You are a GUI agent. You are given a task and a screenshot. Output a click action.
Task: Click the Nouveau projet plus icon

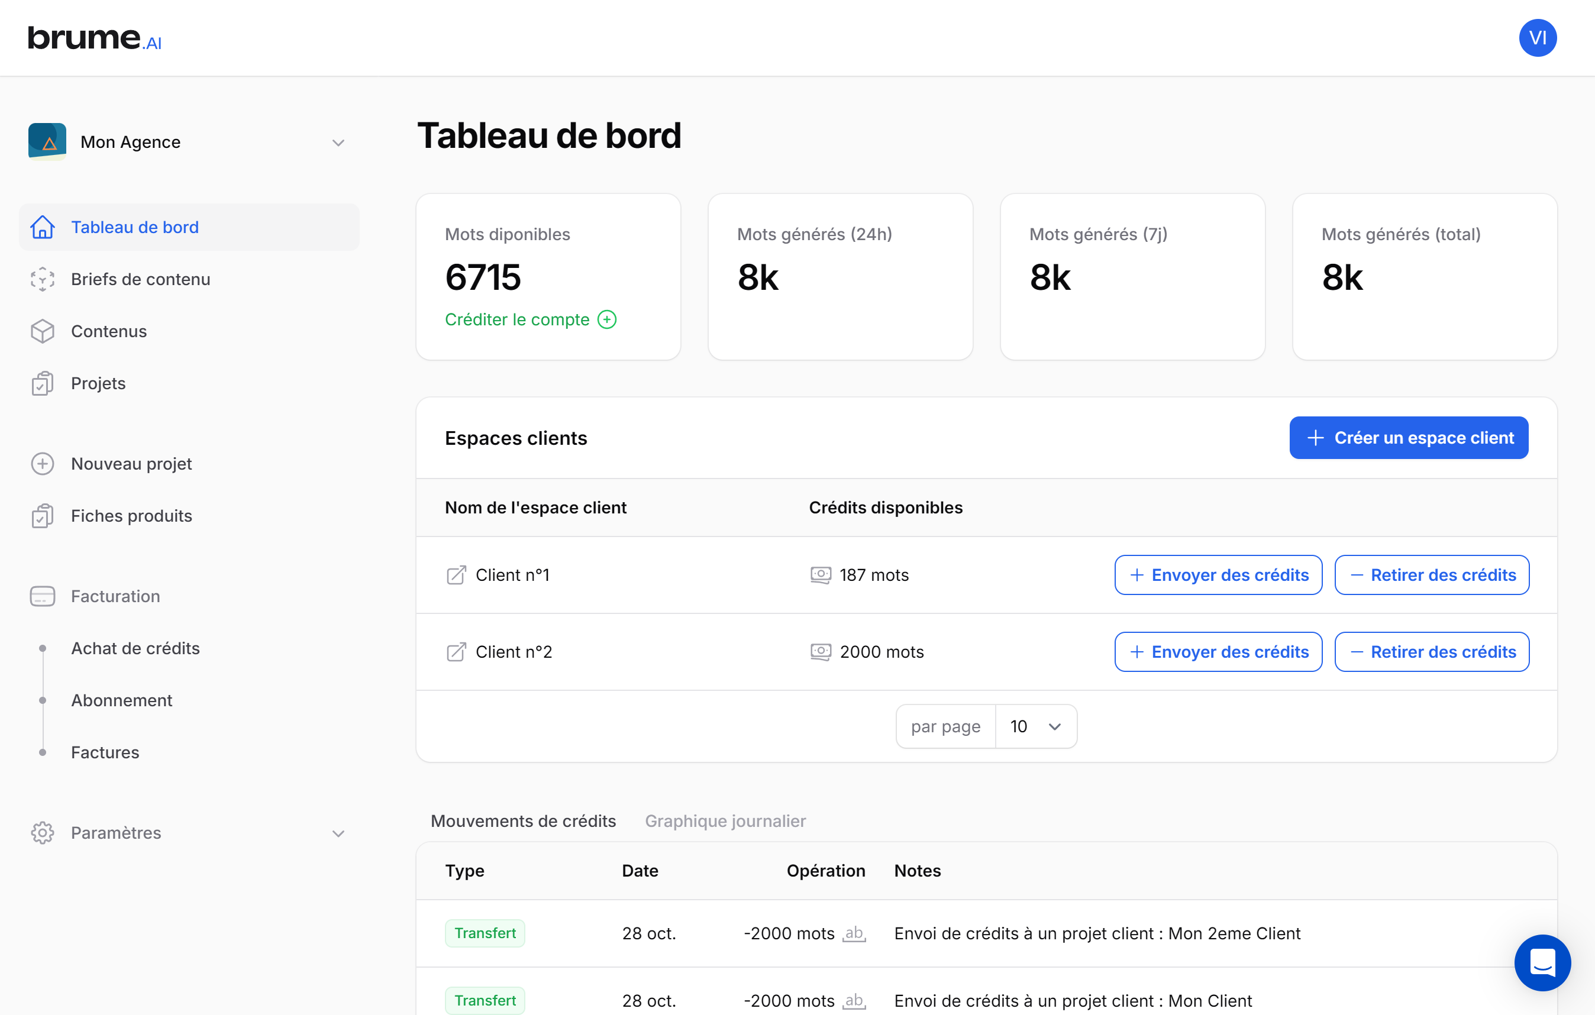[x=43, y=464]
